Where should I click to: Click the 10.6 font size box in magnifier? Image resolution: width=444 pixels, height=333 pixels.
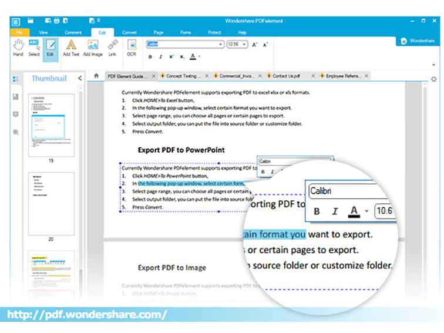[x=385, y=211]
